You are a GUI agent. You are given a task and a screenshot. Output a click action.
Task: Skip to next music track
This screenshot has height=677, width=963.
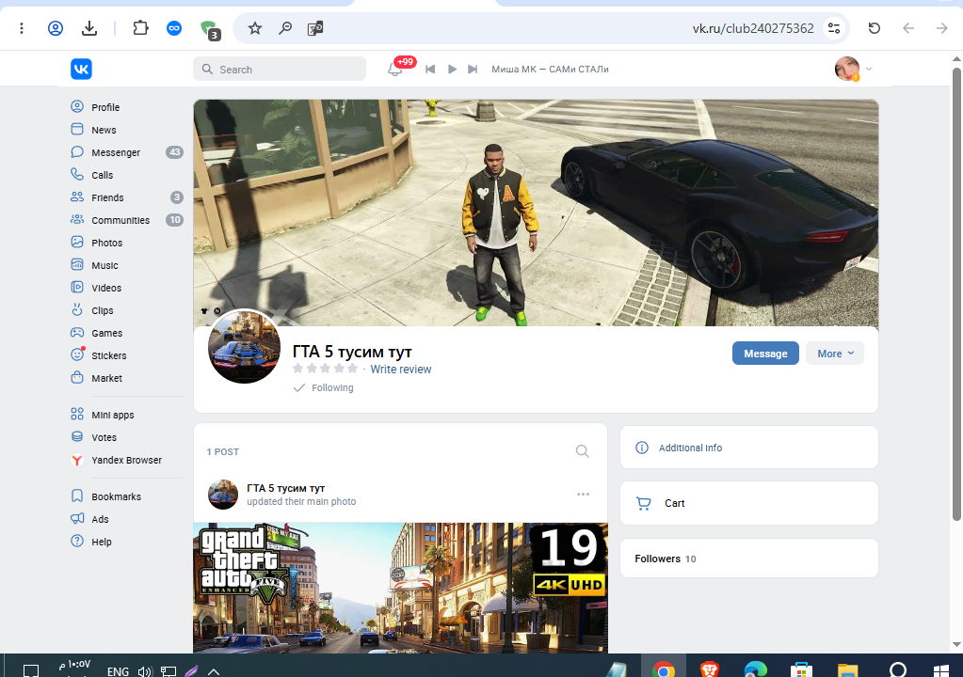[473, 70]
